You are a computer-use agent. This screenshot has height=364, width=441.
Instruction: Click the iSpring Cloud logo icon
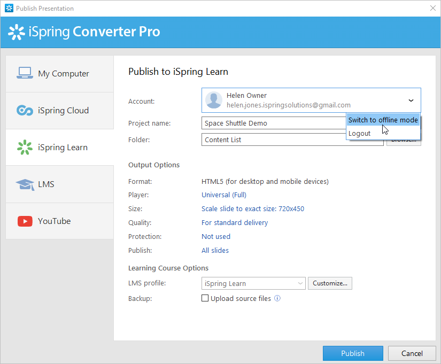25,110
